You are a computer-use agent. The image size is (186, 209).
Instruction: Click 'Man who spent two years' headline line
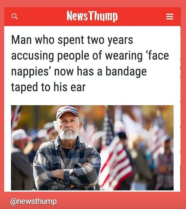pos(72,40)
